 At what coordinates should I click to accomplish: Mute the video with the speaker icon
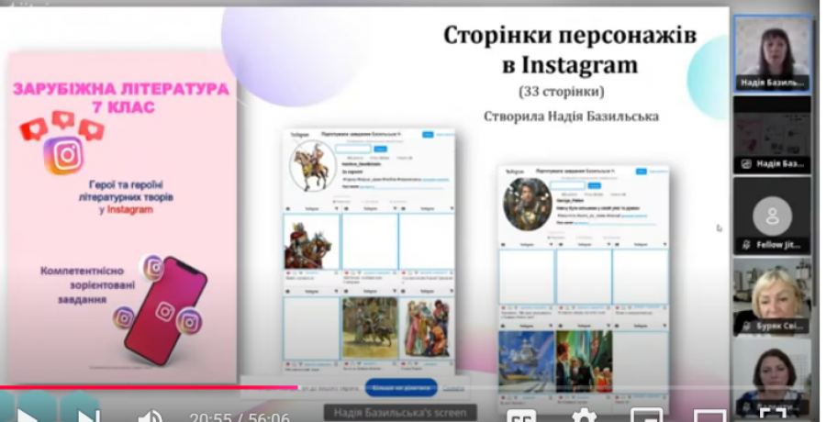(x=151, y=416)
